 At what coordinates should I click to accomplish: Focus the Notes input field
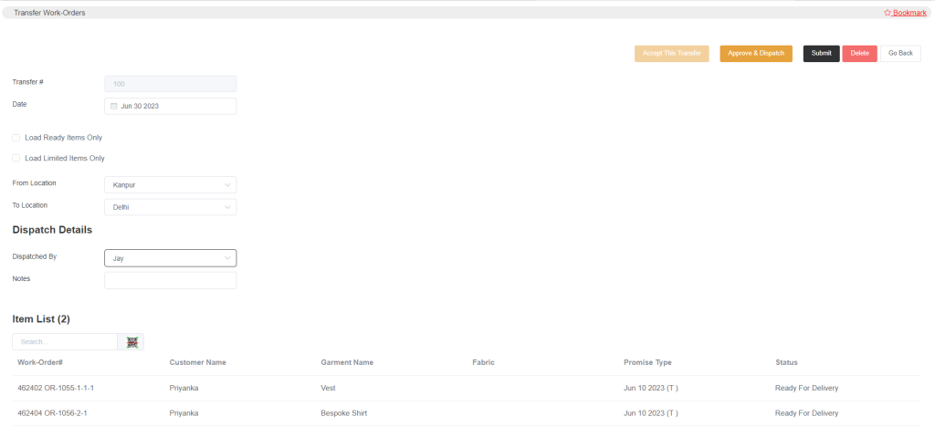click(171, 280)
